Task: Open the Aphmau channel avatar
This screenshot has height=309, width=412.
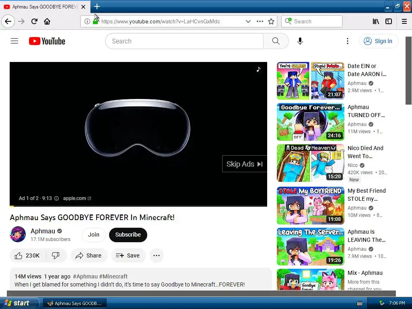Action: click(18, 234)
